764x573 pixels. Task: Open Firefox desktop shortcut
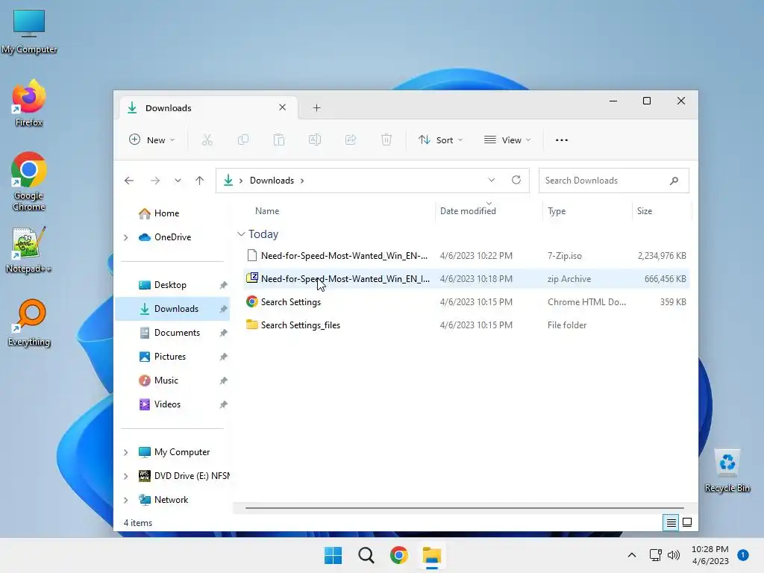(29, 103)
